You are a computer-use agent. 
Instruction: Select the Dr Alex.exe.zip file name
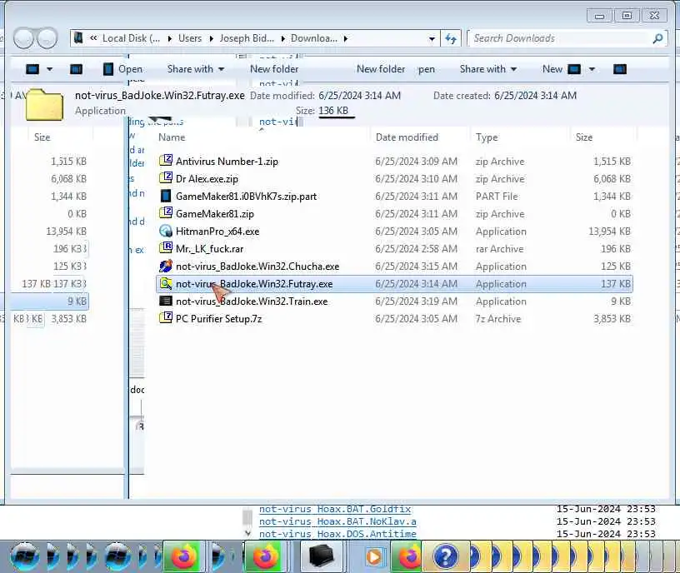(207, 178)
